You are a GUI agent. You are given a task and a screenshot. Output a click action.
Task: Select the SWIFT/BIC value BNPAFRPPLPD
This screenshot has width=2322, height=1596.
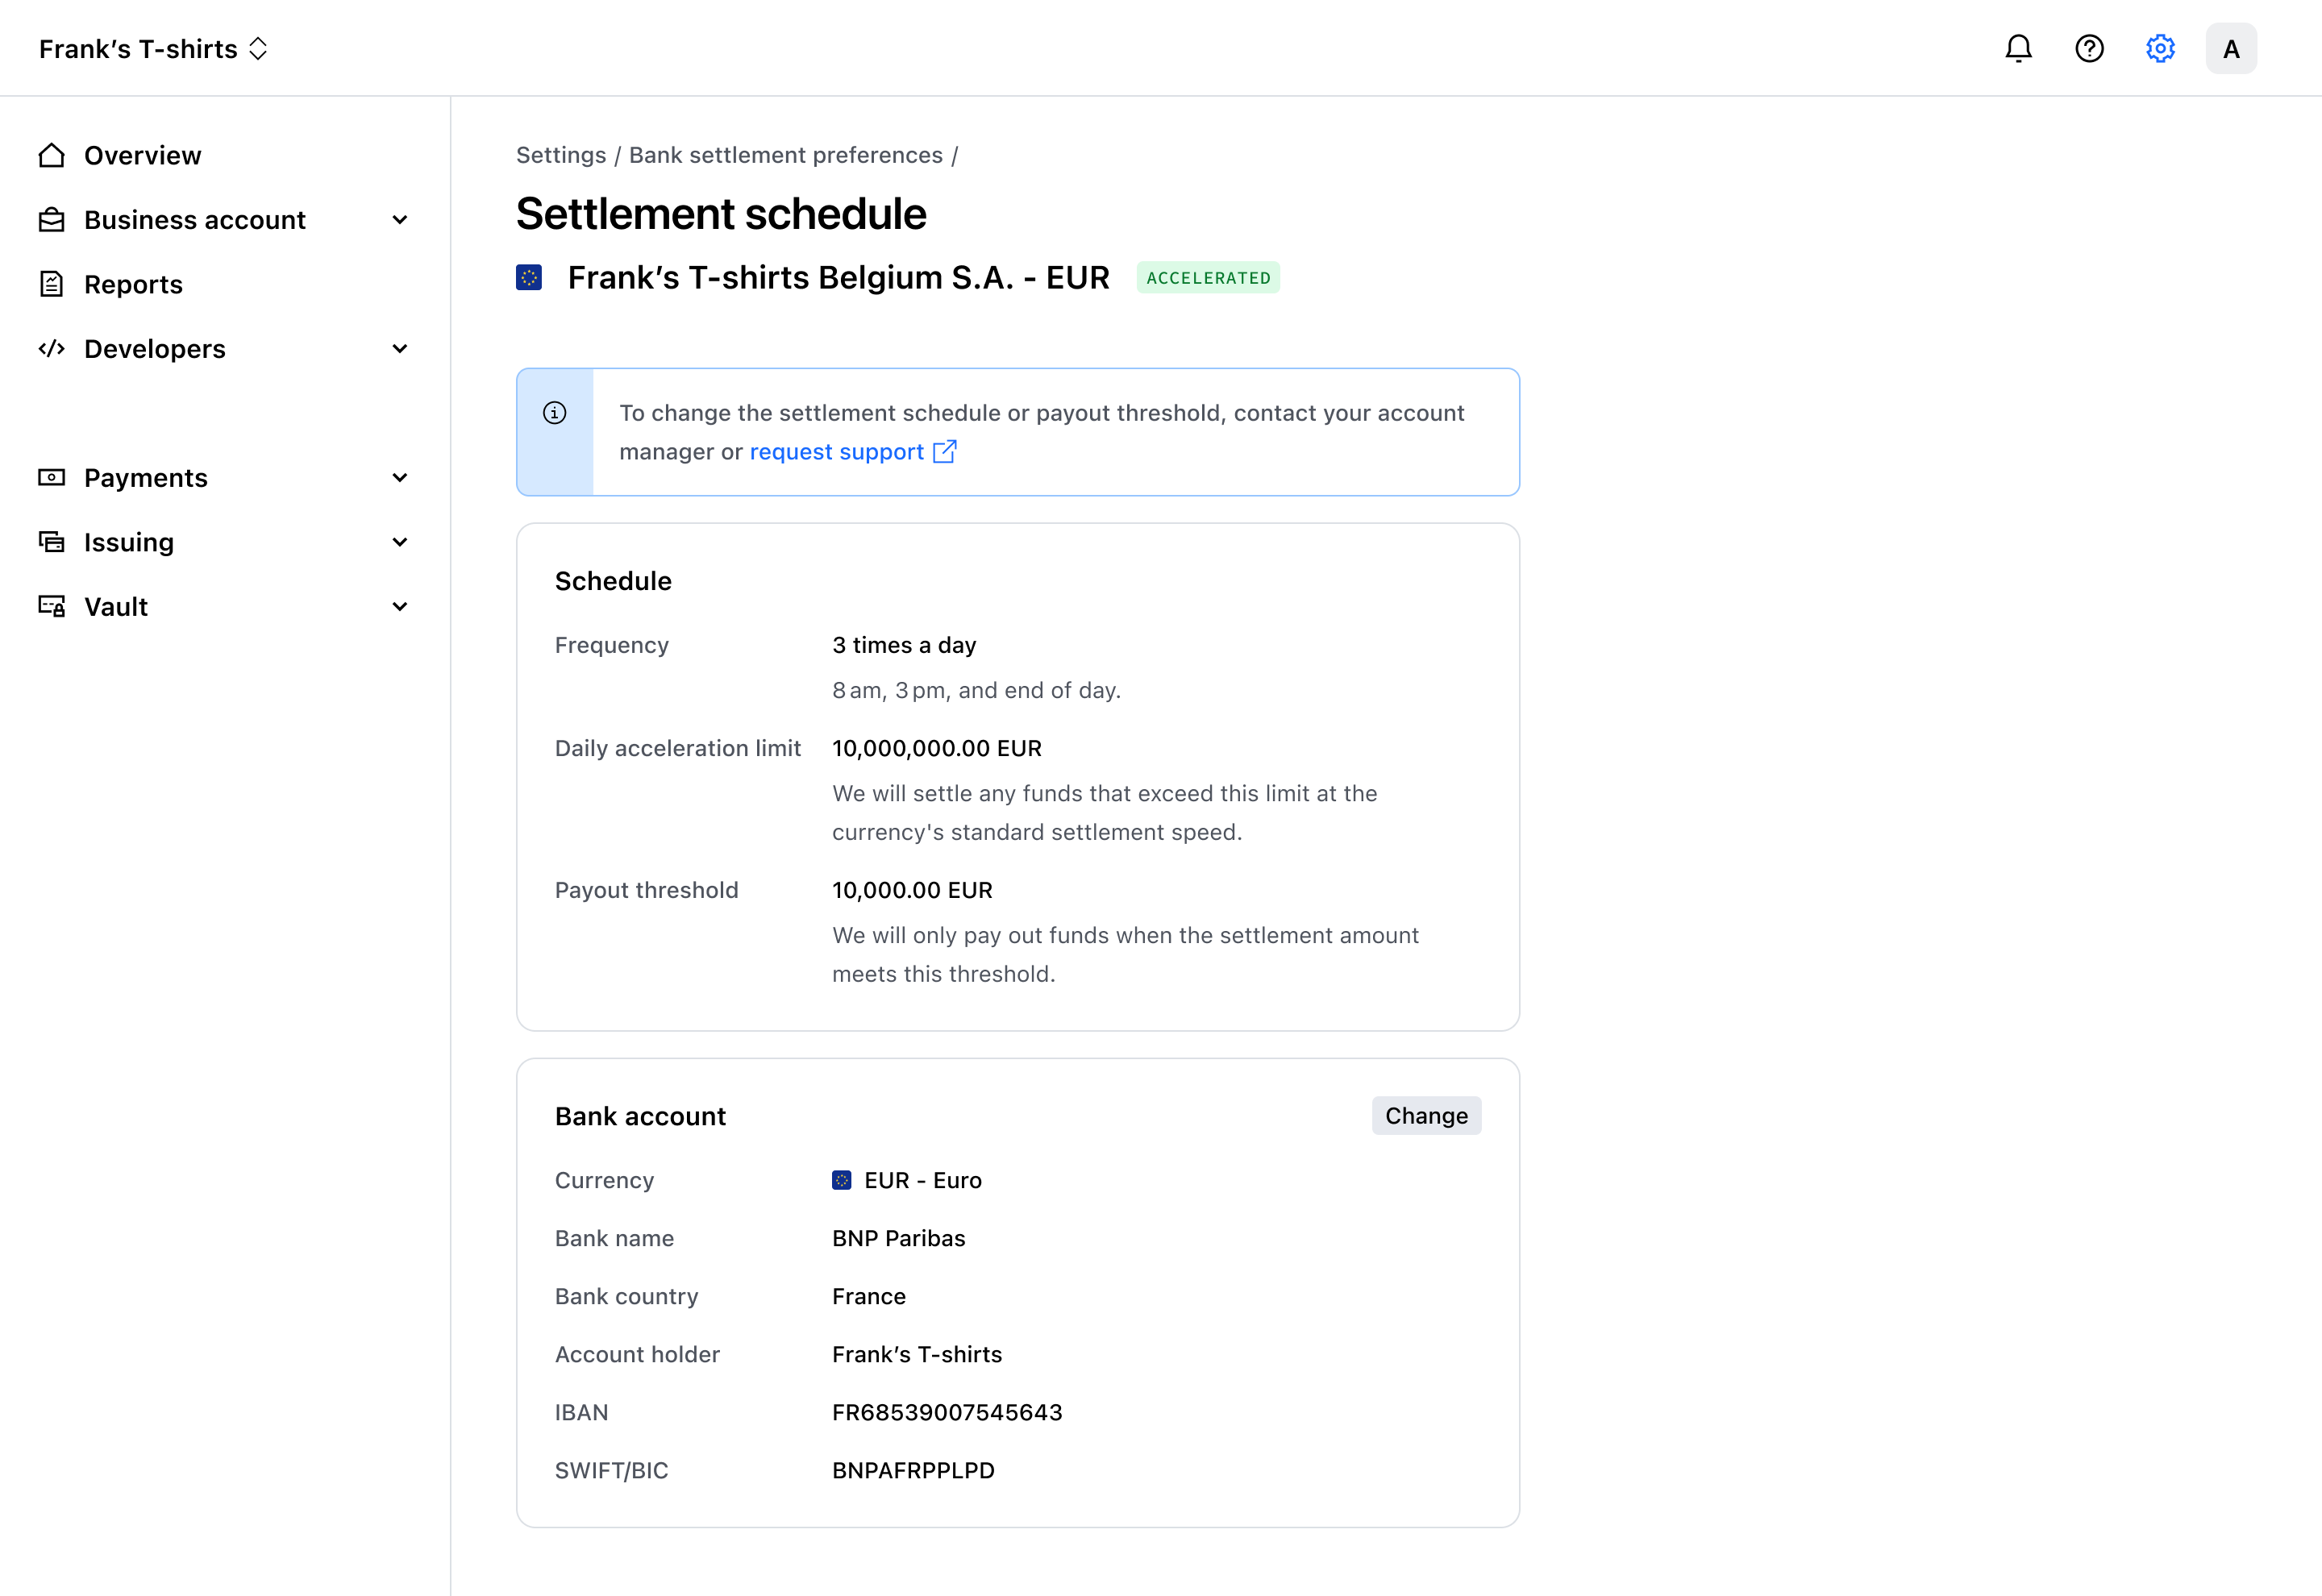pos(913,1471)
